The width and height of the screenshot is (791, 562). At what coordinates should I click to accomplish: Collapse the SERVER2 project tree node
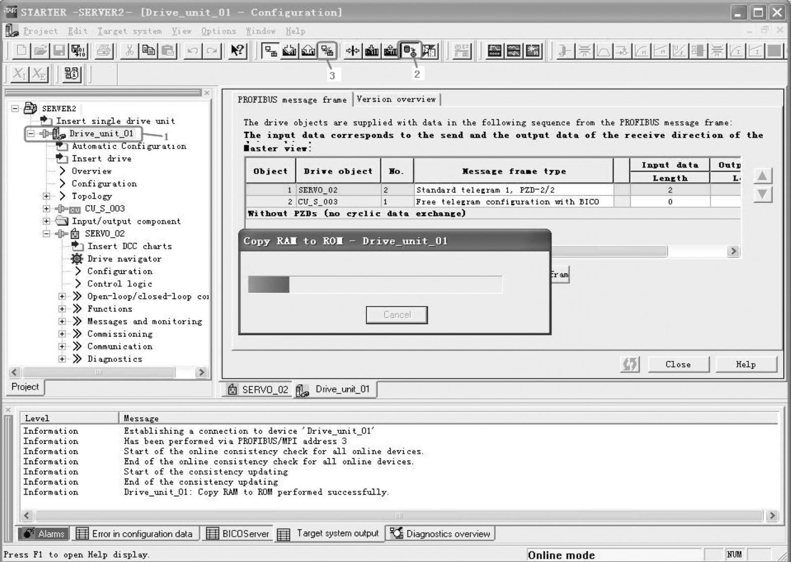tap(15, 108)
